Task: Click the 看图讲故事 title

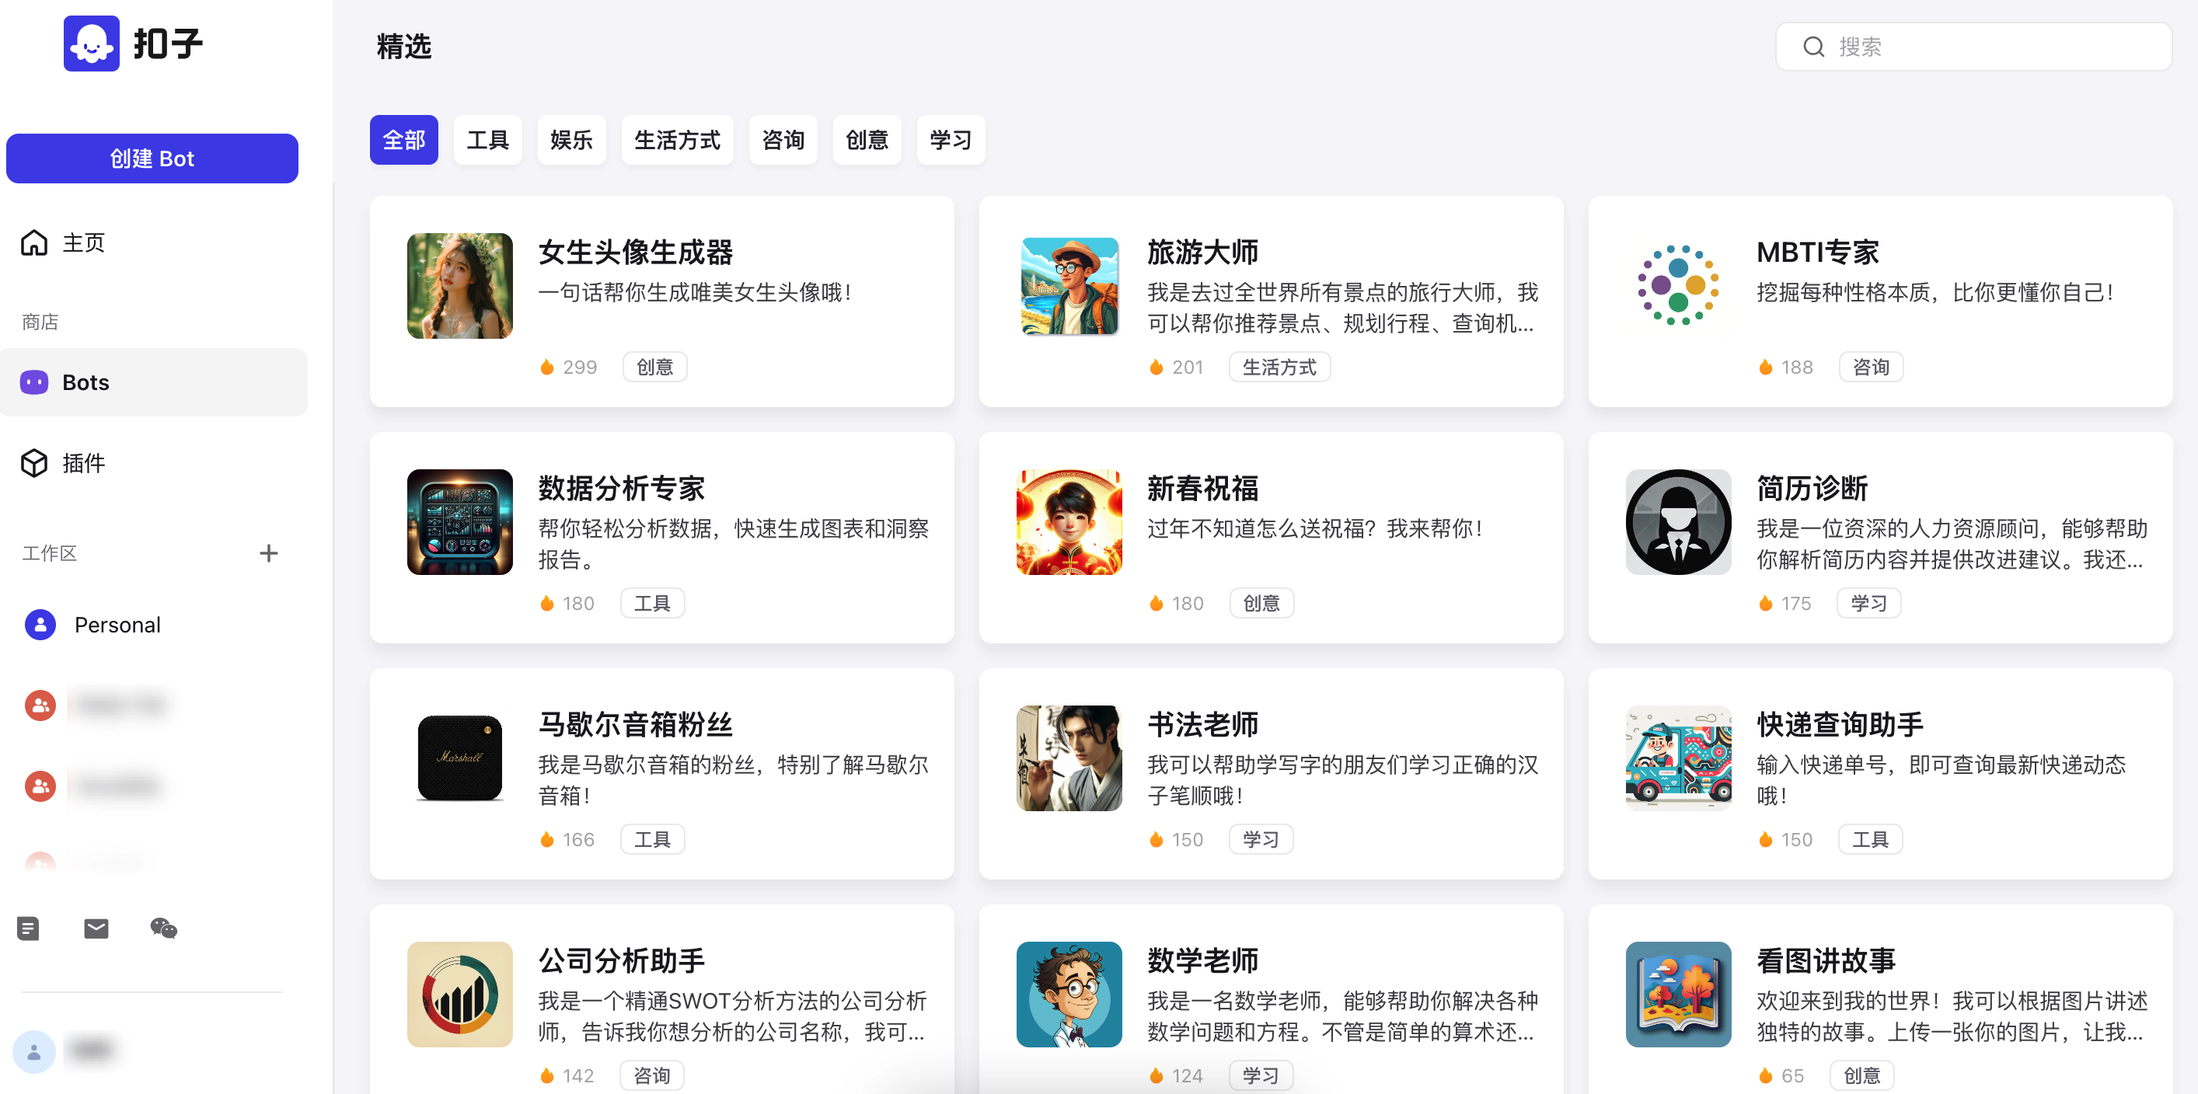Action: 1825,961
